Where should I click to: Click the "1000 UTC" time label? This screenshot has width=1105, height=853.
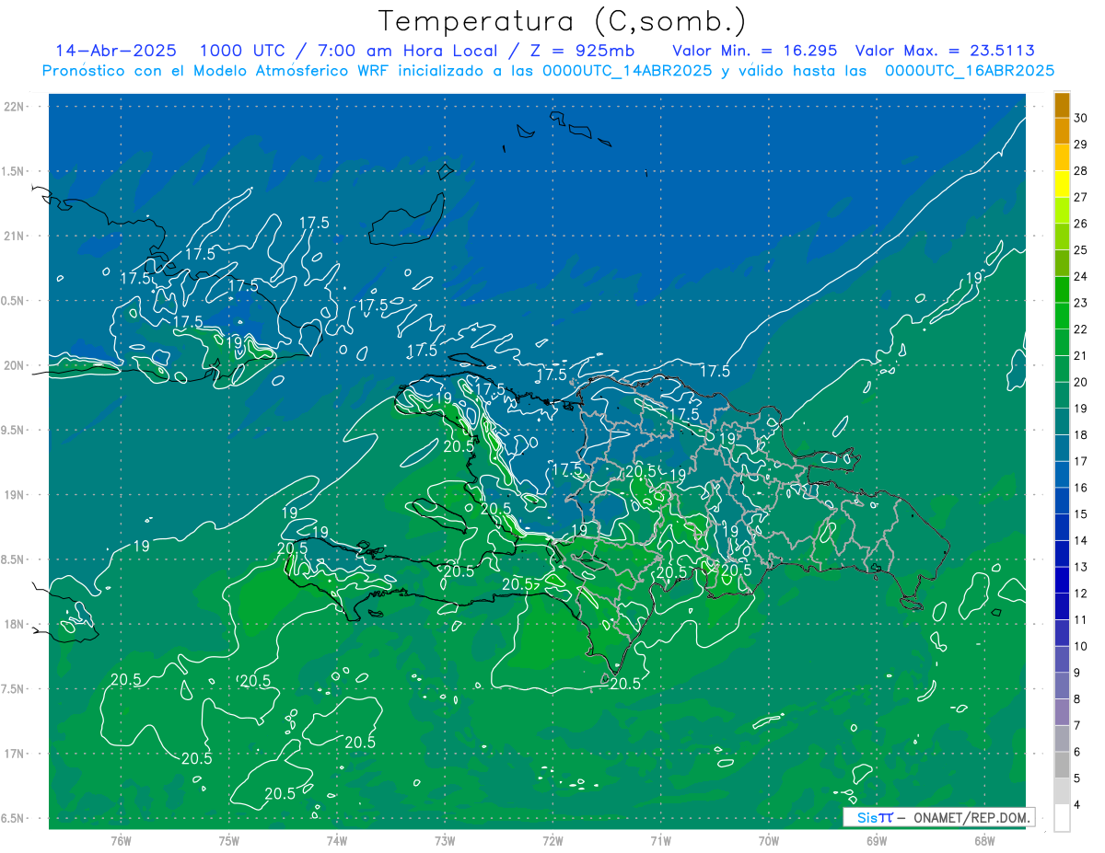242,51
